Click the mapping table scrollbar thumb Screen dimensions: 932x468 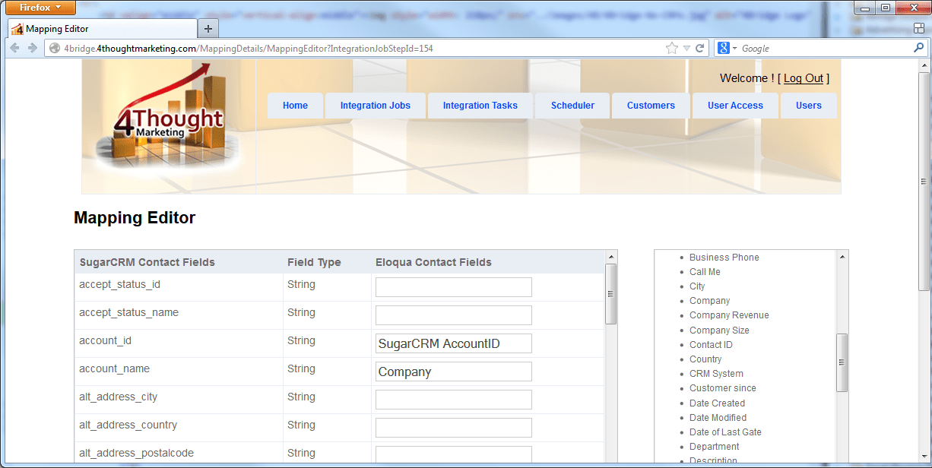coord(611,294)
